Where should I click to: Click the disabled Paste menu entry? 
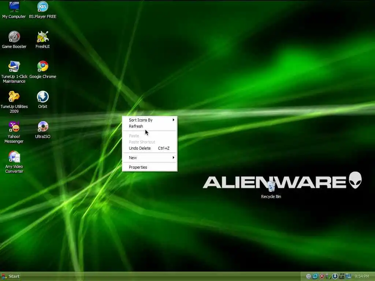tap(150, 136)
